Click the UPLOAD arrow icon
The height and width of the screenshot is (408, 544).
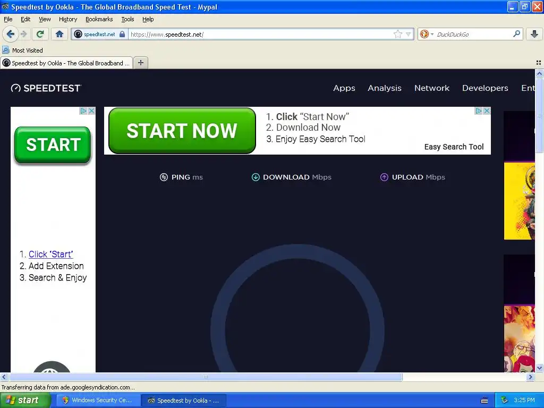click(x=384, y=177)
